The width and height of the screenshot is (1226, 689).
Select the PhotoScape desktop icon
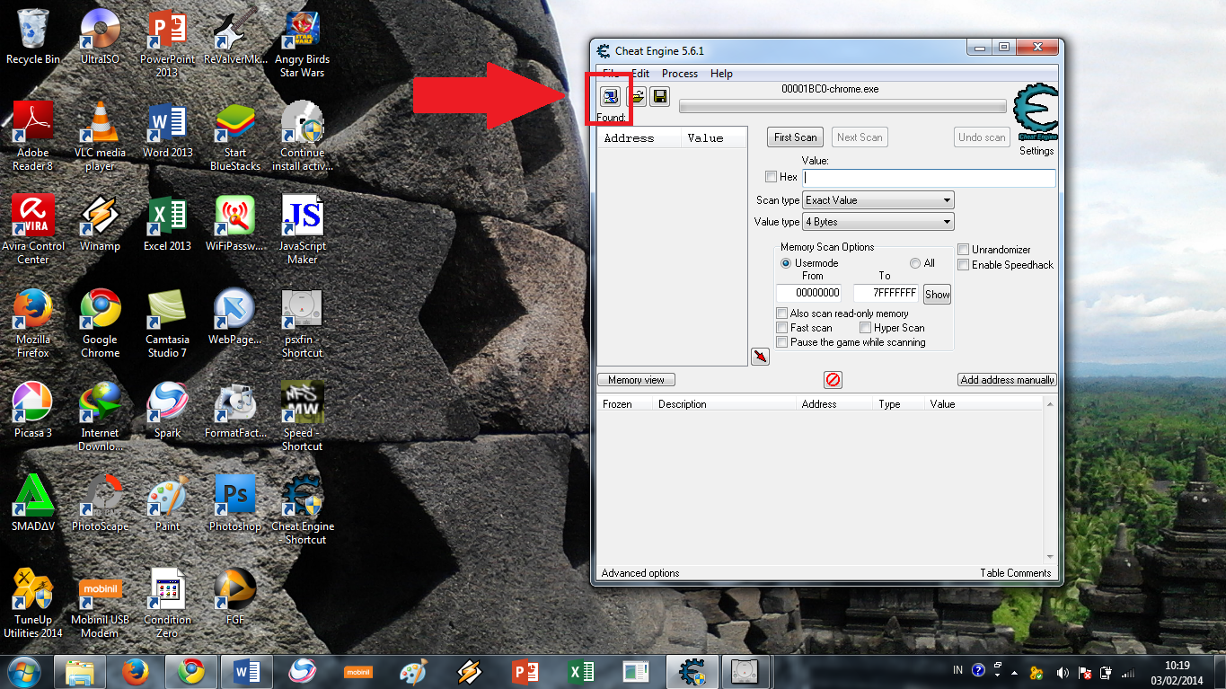100,504
